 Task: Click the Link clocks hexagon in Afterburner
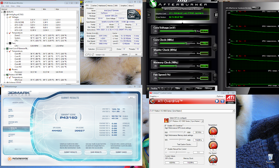215,47
